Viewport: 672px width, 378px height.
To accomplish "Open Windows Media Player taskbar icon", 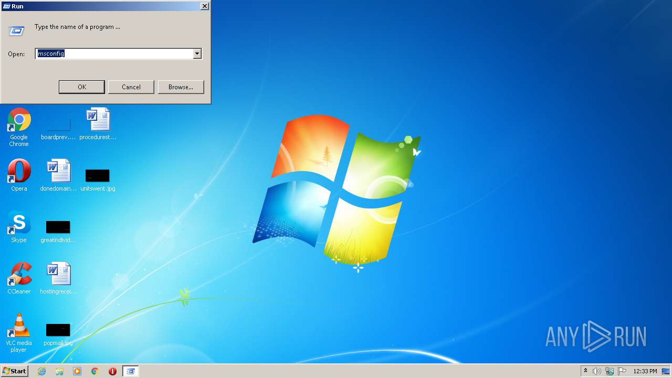I will click(x=77, y=371).
